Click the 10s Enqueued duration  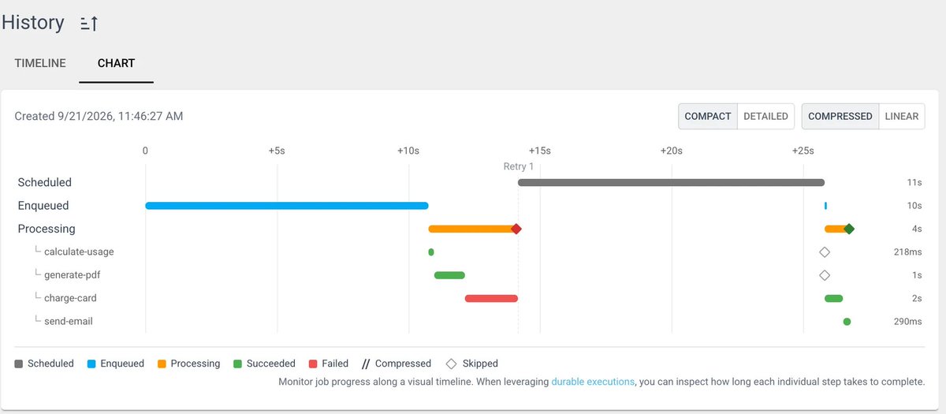pos(914,206)
